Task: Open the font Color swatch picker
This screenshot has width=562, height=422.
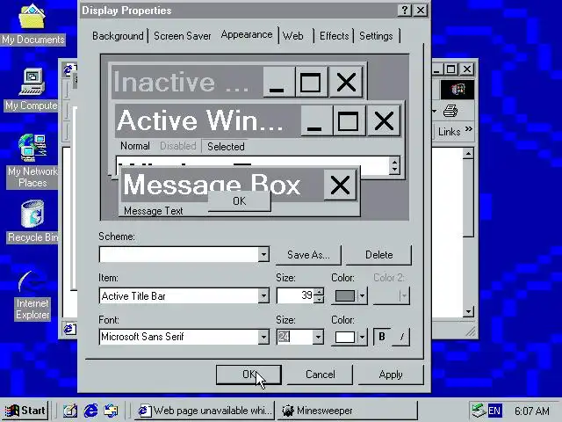Action: coord(349,337)
